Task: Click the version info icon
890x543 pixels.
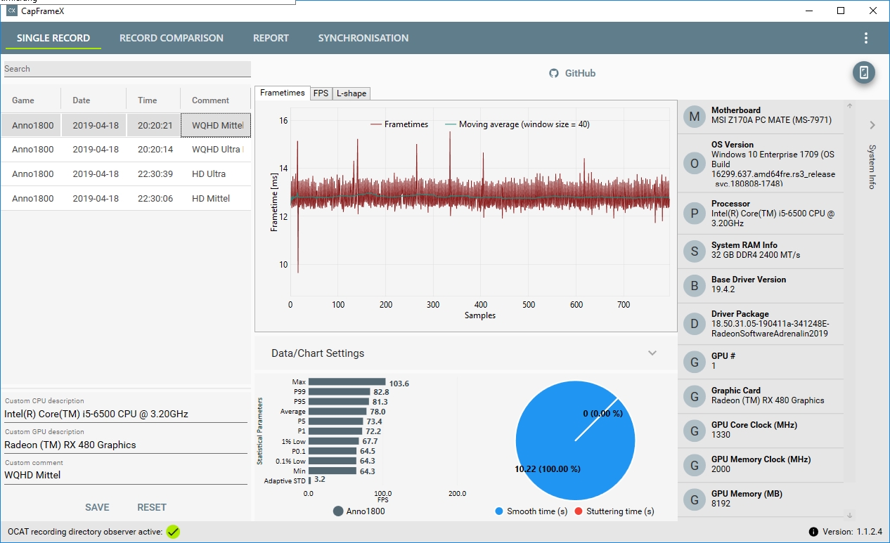Action: pyautogui.click(x=813, y=532)
